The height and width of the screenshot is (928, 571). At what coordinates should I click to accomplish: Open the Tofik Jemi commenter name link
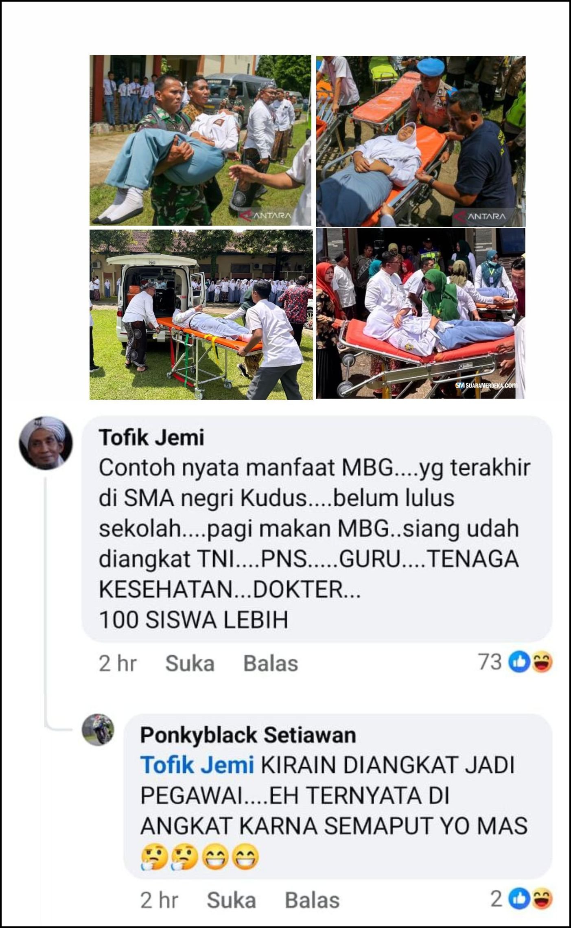pyautogui.click(x=151, y=438)
